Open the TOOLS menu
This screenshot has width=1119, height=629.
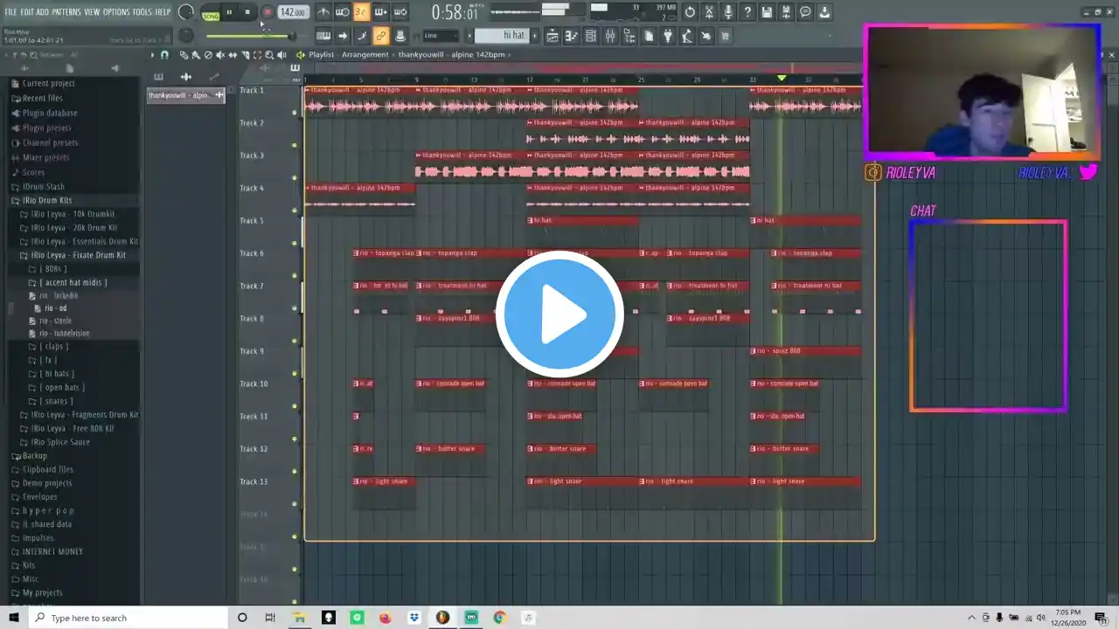pyautogui.click(x=142, y=12)
